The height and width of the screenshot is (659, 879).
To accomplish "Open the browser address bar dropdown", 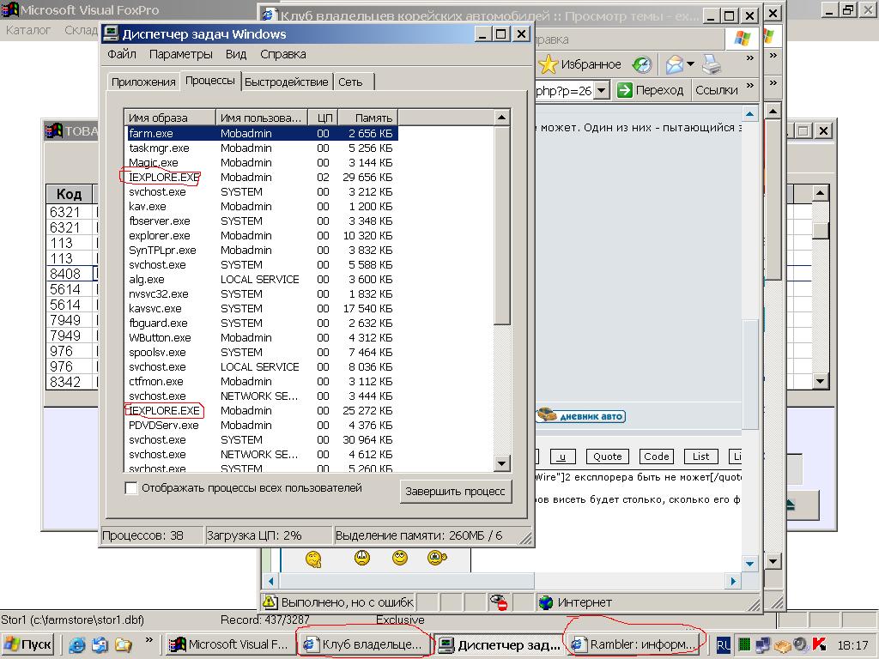I will (601, 90).
